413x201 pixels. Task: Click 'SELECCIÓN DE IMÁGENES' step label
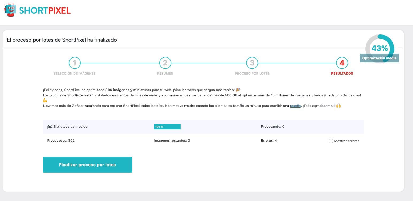pyautogui.click(x=75, y=73)
